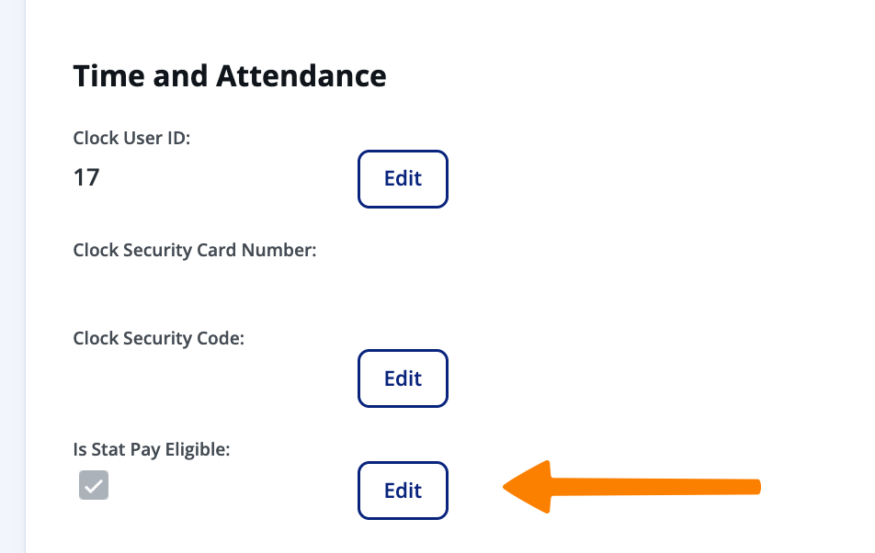Click the word Number in Card Number label
The image size is (875, 553).
tap(287, 250)
